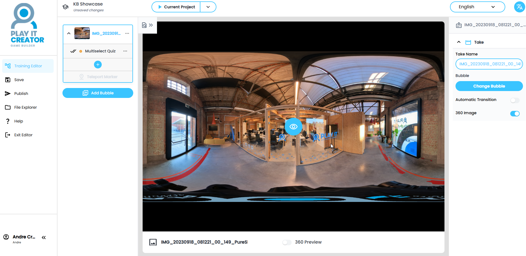Open the English language dropdown
Viewport: 526px width, 256px height.
(x=477, y=7)
